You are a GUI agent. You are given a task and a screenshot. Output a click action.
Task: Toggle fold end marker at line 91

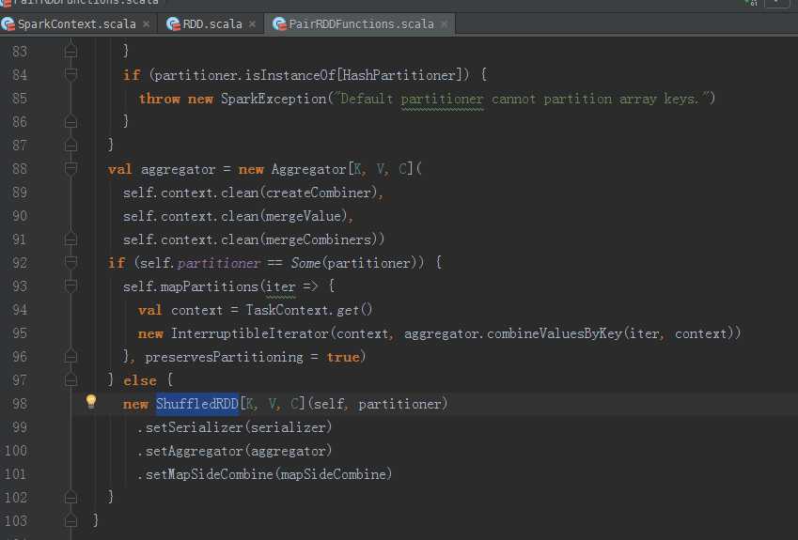[x=70, y=239]
